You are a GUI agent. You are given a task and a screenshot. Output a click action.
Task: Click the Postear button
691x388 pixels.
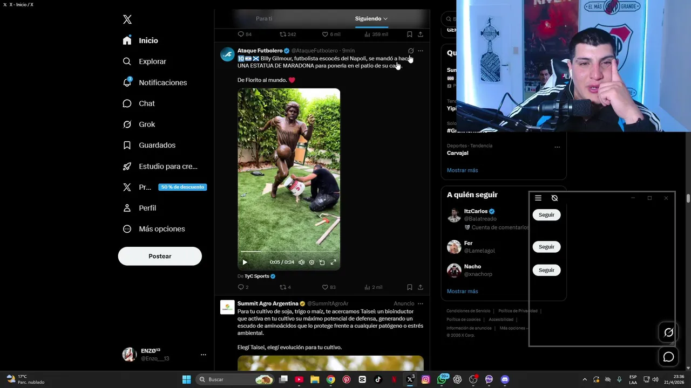(x=160, y=257)
